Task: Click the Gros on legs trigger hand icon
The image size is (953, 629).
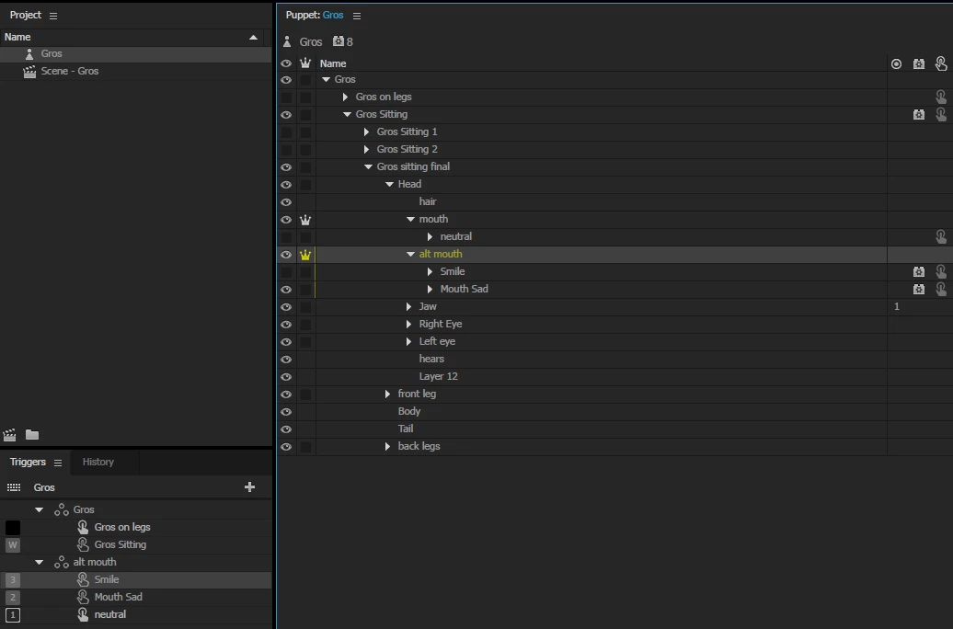Action: 941,97
